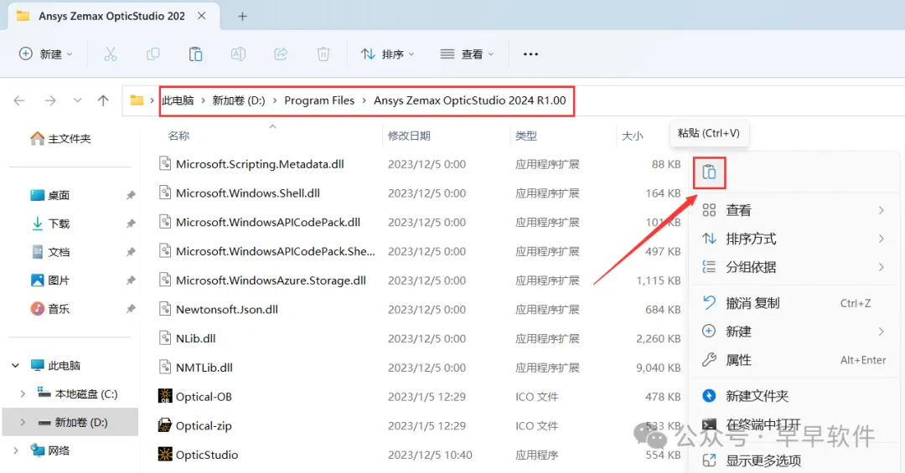Unpin 桌面 using its pin icon
Viewport: 905px width, 473px height.
pyautogui.click(x=131, y=196)
